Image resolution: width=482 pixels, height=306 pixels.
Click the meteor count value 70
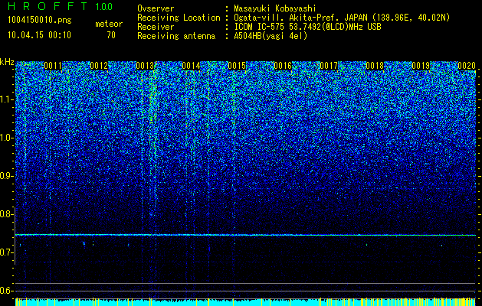pos(111,35)
